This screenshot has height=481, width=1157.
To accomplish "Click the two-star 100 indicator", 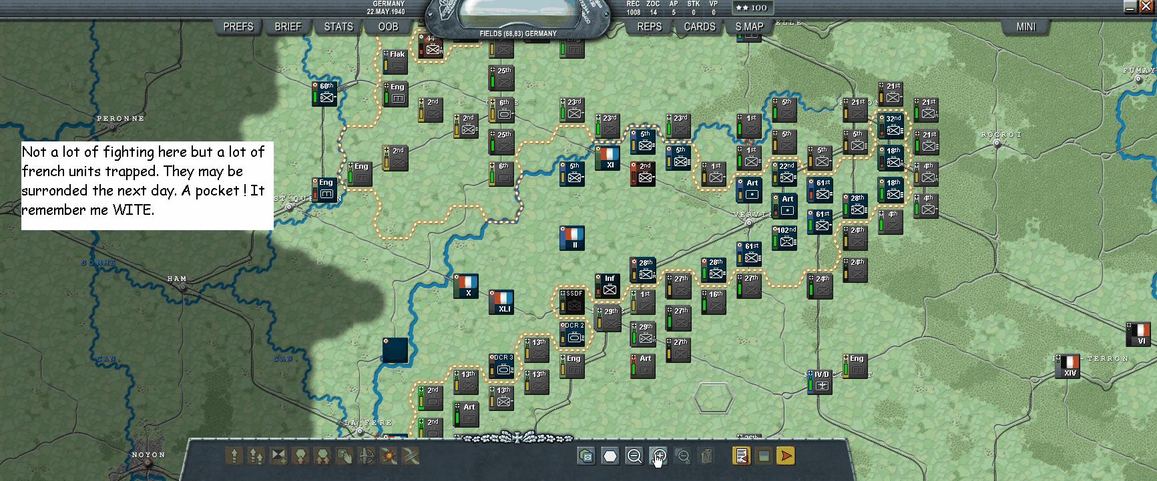I will pos(752,8).
